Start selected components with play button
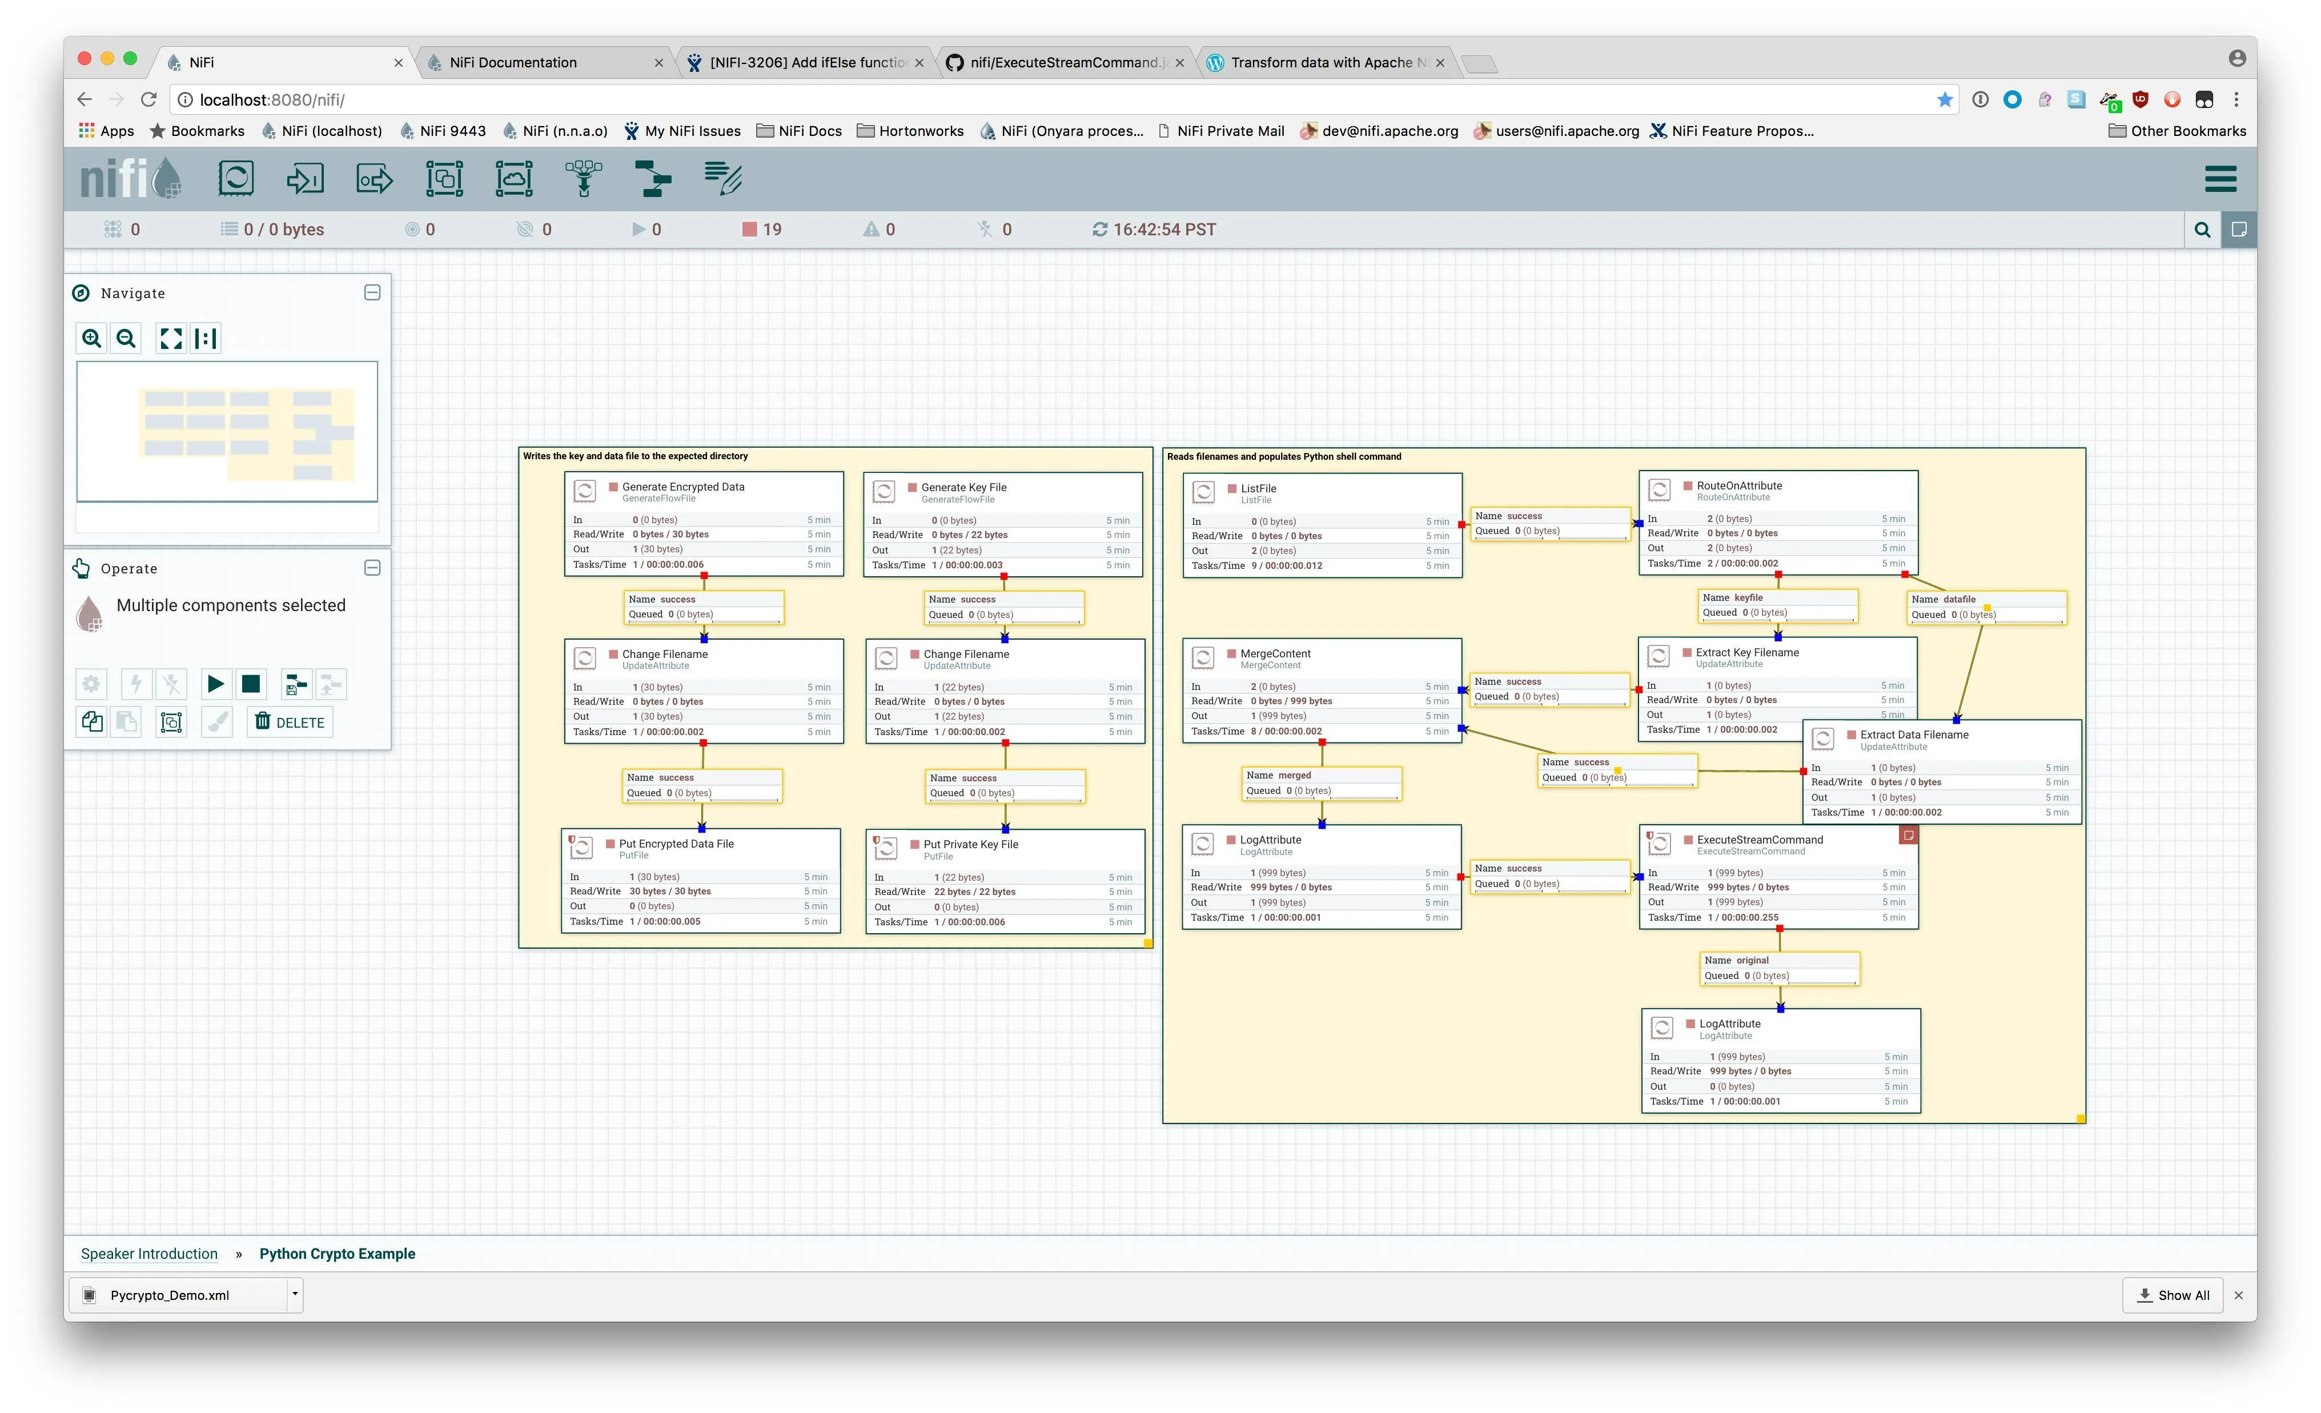The image size is (2321, 1413). pyautogui.click(x=216, y=684)
